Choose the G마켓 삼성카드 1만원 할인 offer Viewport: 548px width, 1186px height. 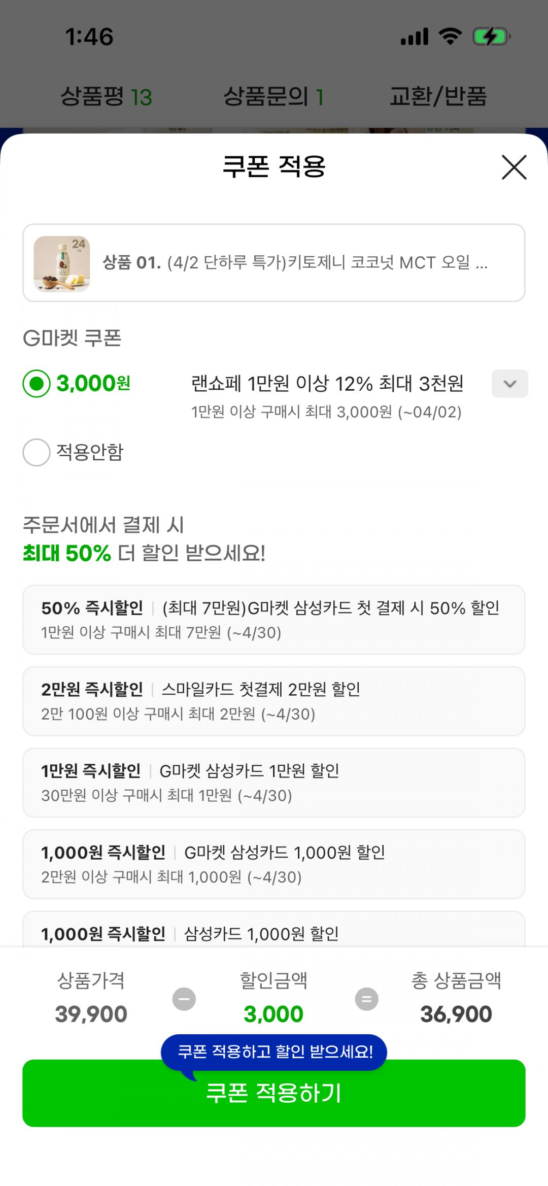273,783
